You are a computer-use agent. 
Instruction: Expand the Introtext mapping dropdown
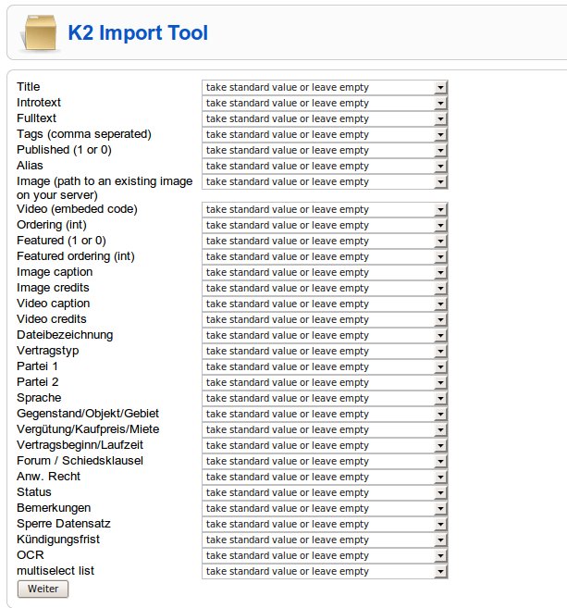tap(325, 103)
